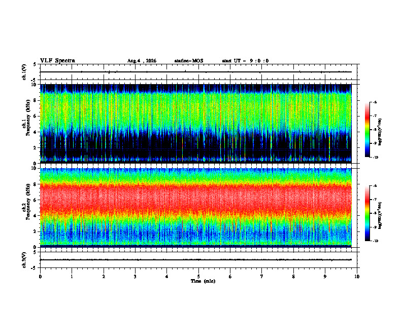Click the "0" kHz tick on ch.2 frequency axis
The height and width of the screenshot is (310, 402).
coord(36,247)
